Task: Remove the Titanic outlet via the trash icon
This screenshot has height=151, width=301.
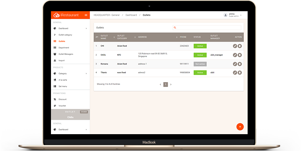Action: coord(240,72)
